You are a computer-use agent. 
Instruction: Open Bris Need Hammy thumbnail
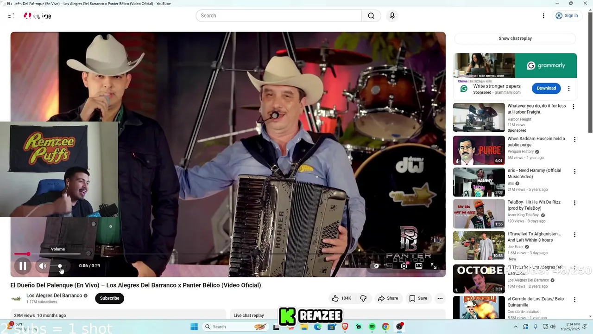click(479, 182)
